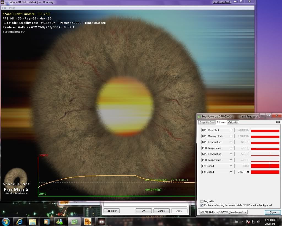Click the 3153 RPM value field
Image resolution: width=282 pixels, height=226 pixels.
[x=242, y=172]
